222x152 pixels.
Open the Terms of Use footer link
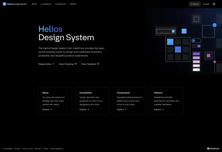click(27, 148)
